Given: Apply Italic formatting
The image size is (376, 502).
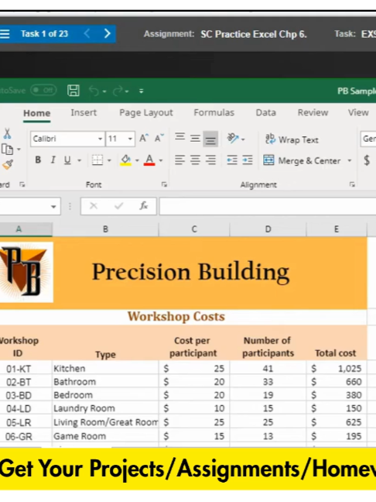Looking at the screenshot, I should [53, 160].
